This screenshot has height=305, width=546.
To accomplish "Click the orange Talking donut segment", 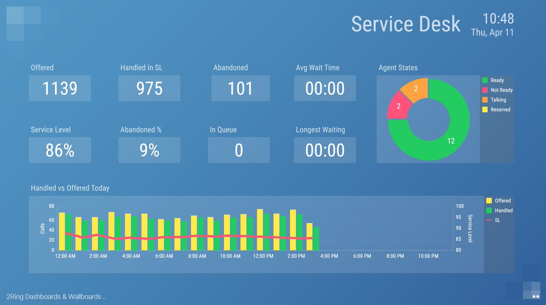I will 416,89.
